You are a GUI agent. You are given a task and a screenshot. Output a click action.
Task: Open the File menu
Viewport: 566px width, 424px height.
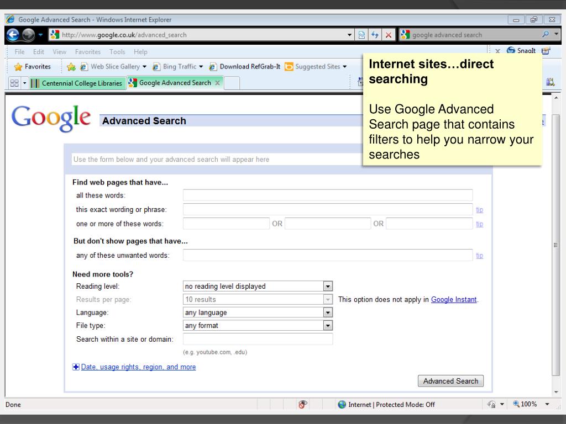pyautogui.click(x=19, y=52)
